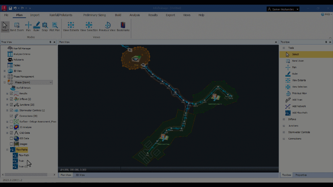Image resolution: width=333 pixels, height=187 pixels.
Task: Enable the Surface - Deluge Assessment checkbox
Action: click(11, 122)
